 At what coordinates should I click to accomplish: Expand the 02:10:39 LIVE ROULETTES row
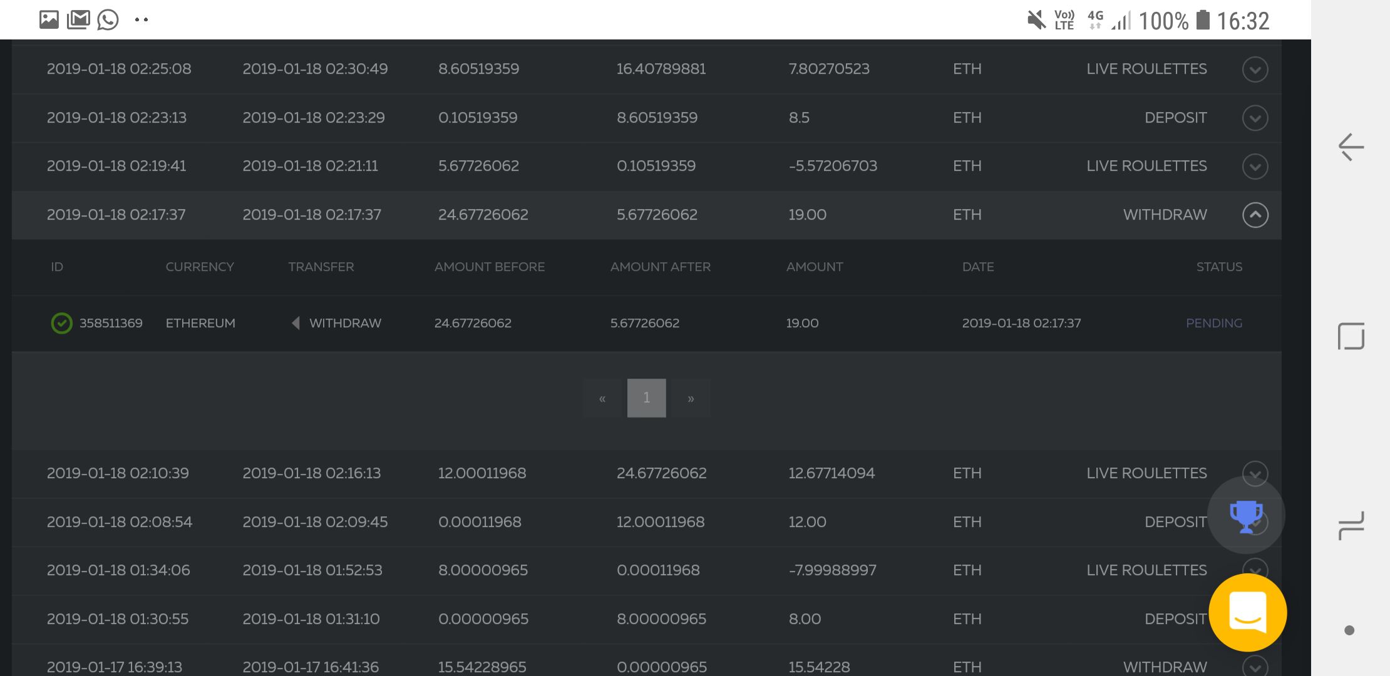tap(1255, 473)
